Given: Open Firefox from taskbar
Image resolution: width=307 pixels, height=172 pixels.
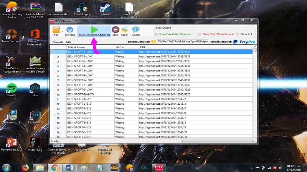Looking at the screenshot, I should (x=25, y=168).
